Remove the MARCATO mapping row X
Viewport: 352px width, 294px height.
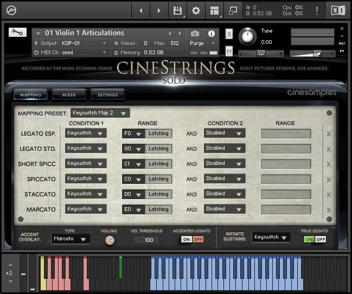[x=329, y=210]
